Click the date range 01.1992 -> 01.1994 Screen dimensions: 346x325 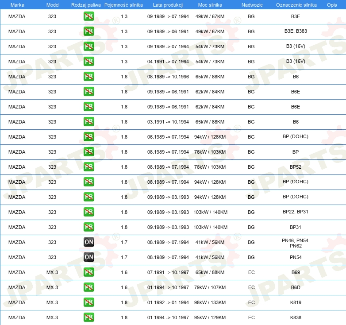[x=168, y=302]
